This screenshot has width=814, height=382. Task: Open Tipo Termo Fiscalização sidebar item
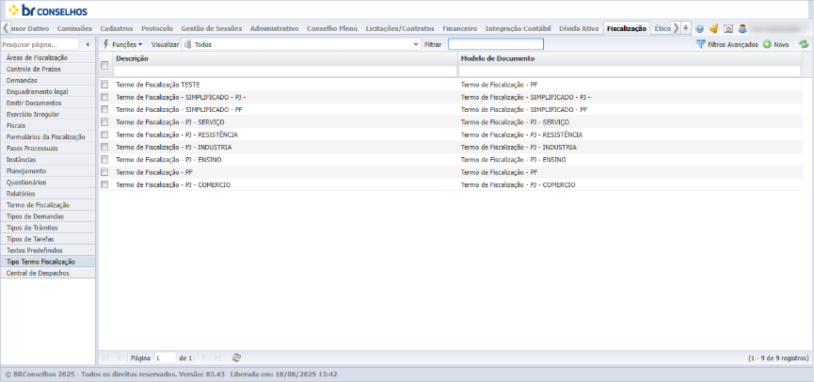click(x=48, y=262)
